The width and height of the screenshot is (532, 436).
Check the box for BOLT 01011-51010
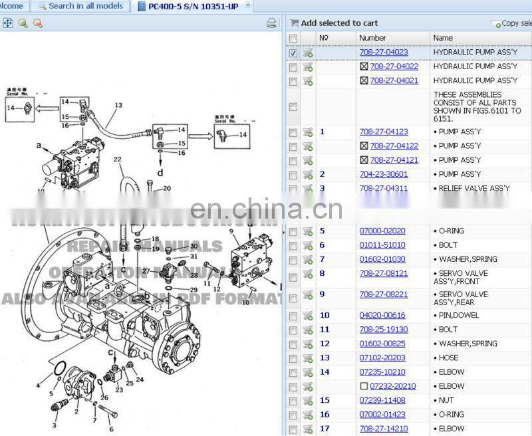click(293, 245)
